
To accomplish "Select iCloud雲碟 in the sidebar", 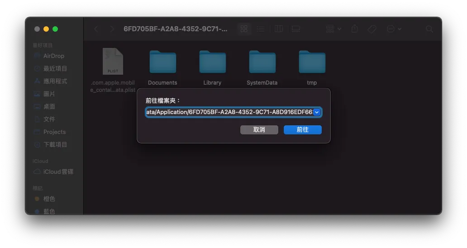I will tap(58, 172).
